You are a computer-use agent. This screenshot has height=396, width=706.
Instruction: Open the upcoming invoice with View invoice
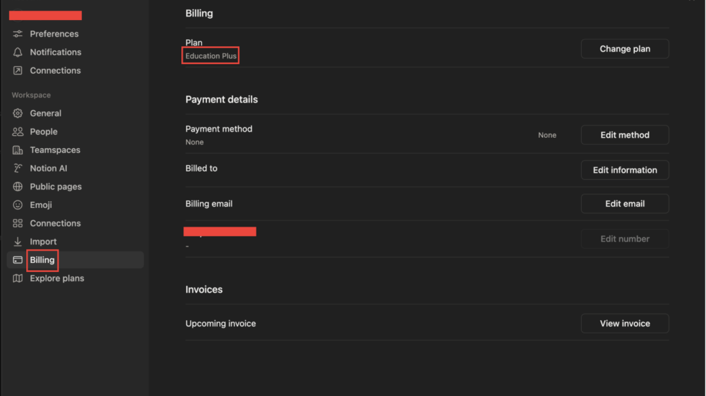625,324
